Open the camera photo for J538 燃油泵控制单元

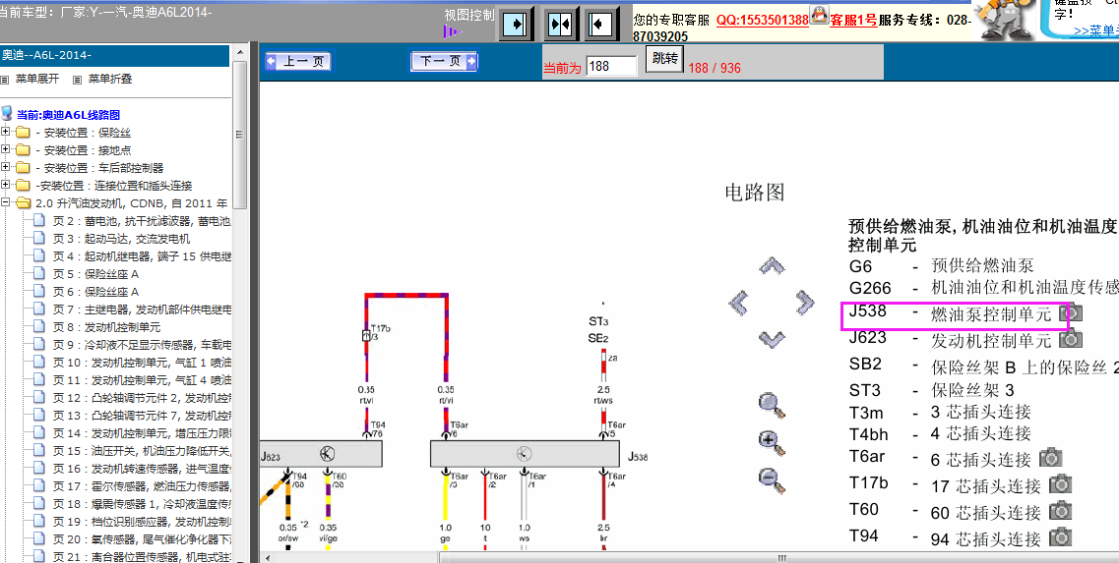tap(1071, 312)
